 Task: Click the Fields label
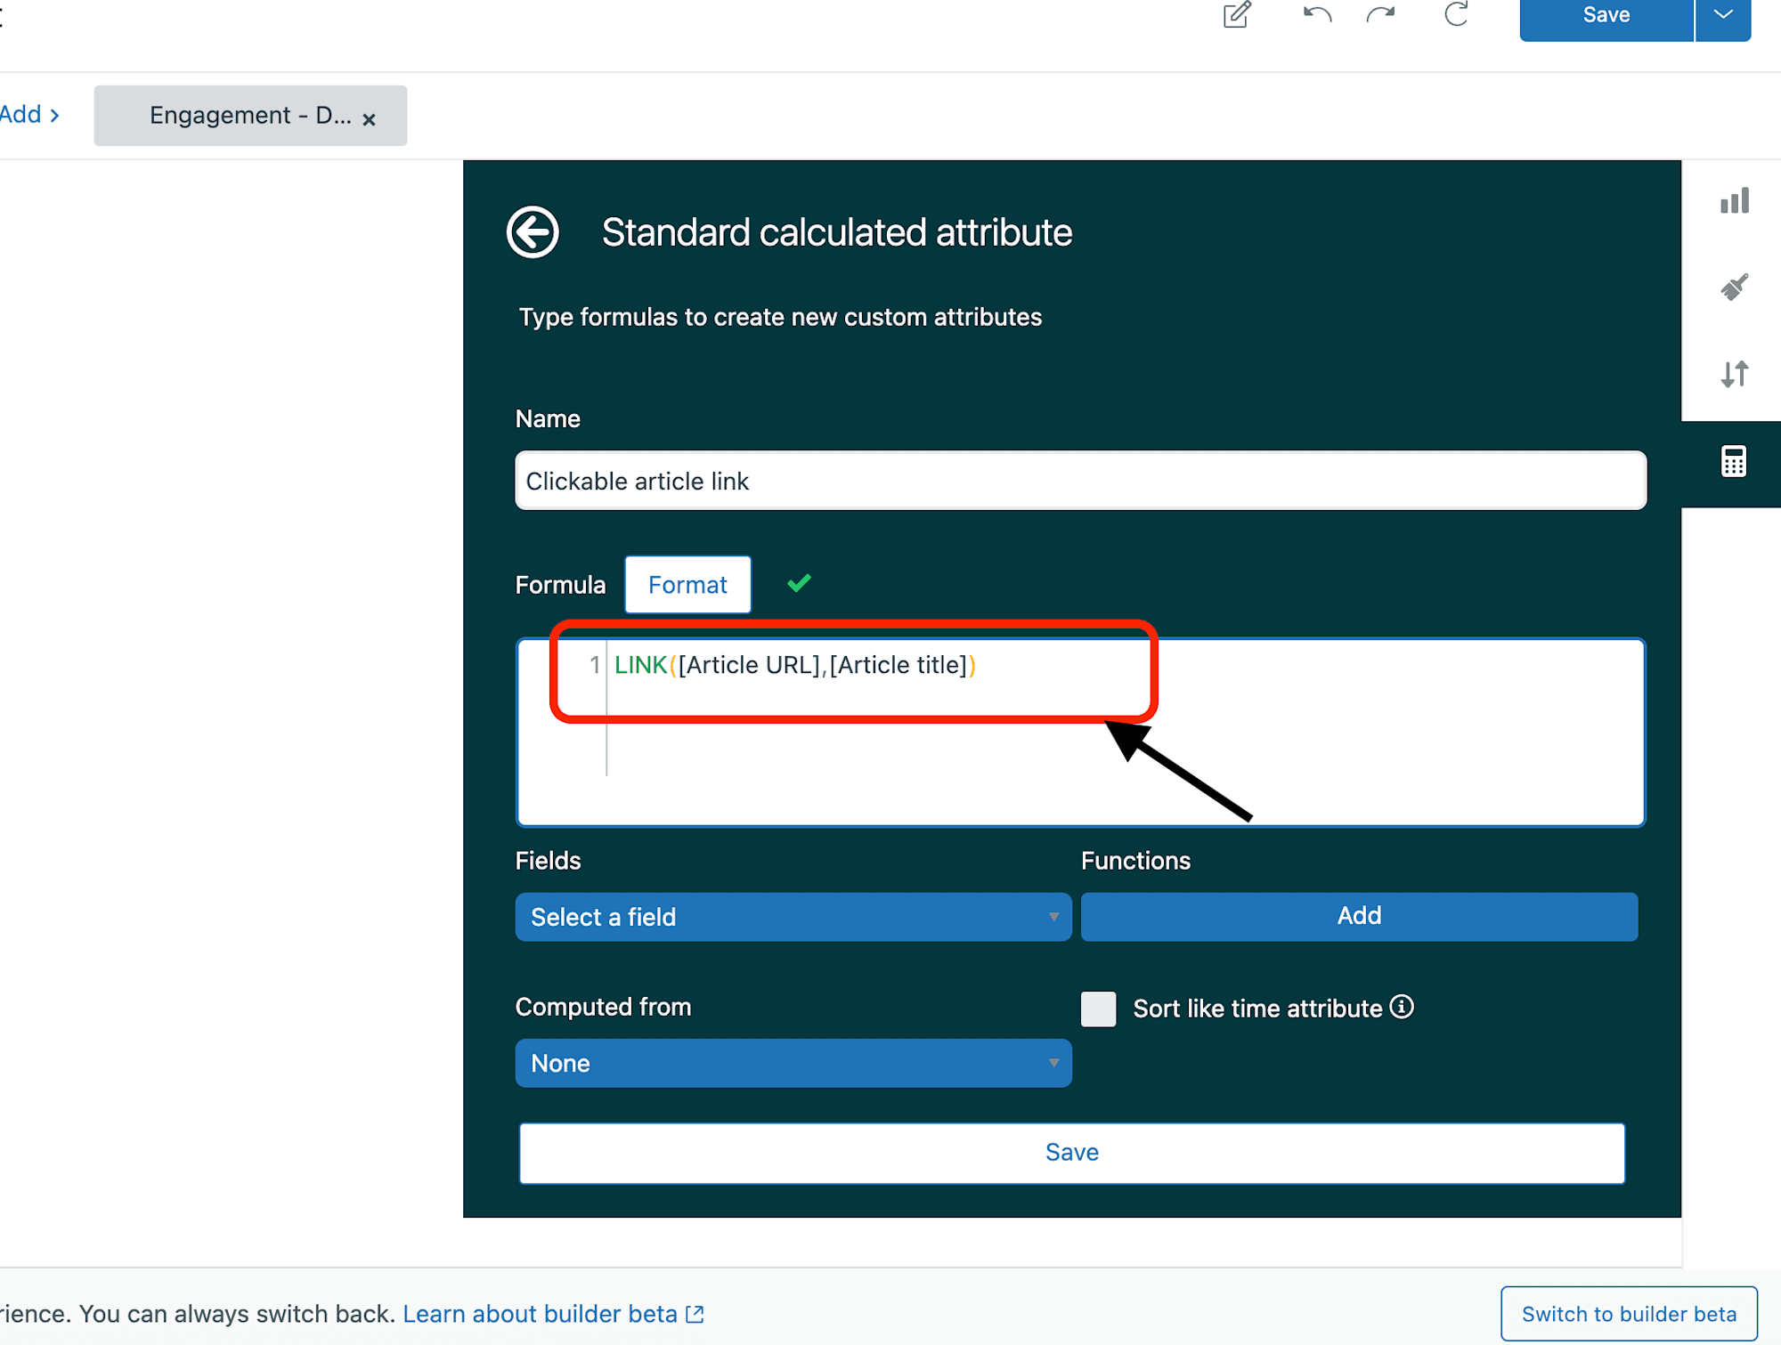(x=548, y=861)
